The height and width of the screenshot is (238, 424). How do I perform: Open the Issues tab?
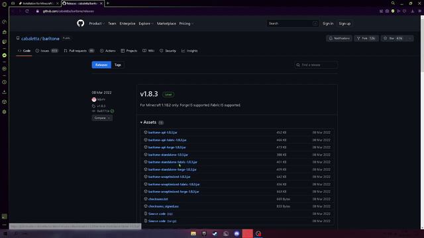click(47, 51)
